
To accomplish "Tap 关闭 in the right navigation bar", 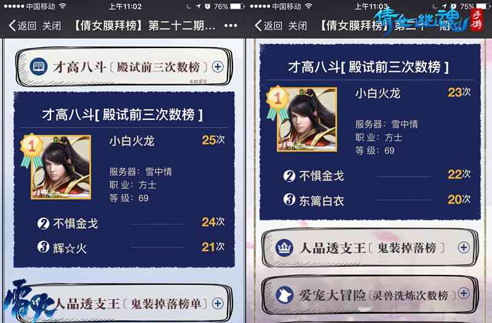I will (298, 26).
